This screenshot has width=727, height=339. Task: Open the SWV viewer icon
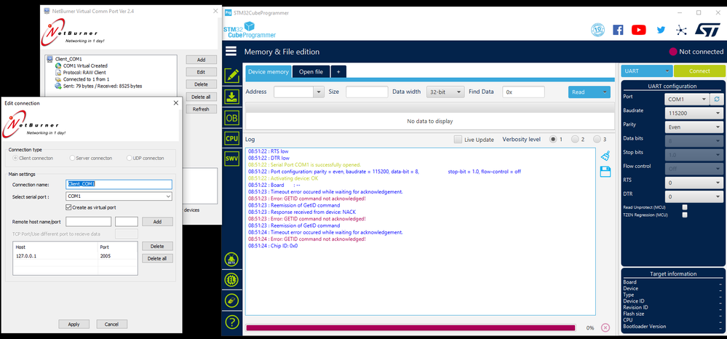(232, 159)
